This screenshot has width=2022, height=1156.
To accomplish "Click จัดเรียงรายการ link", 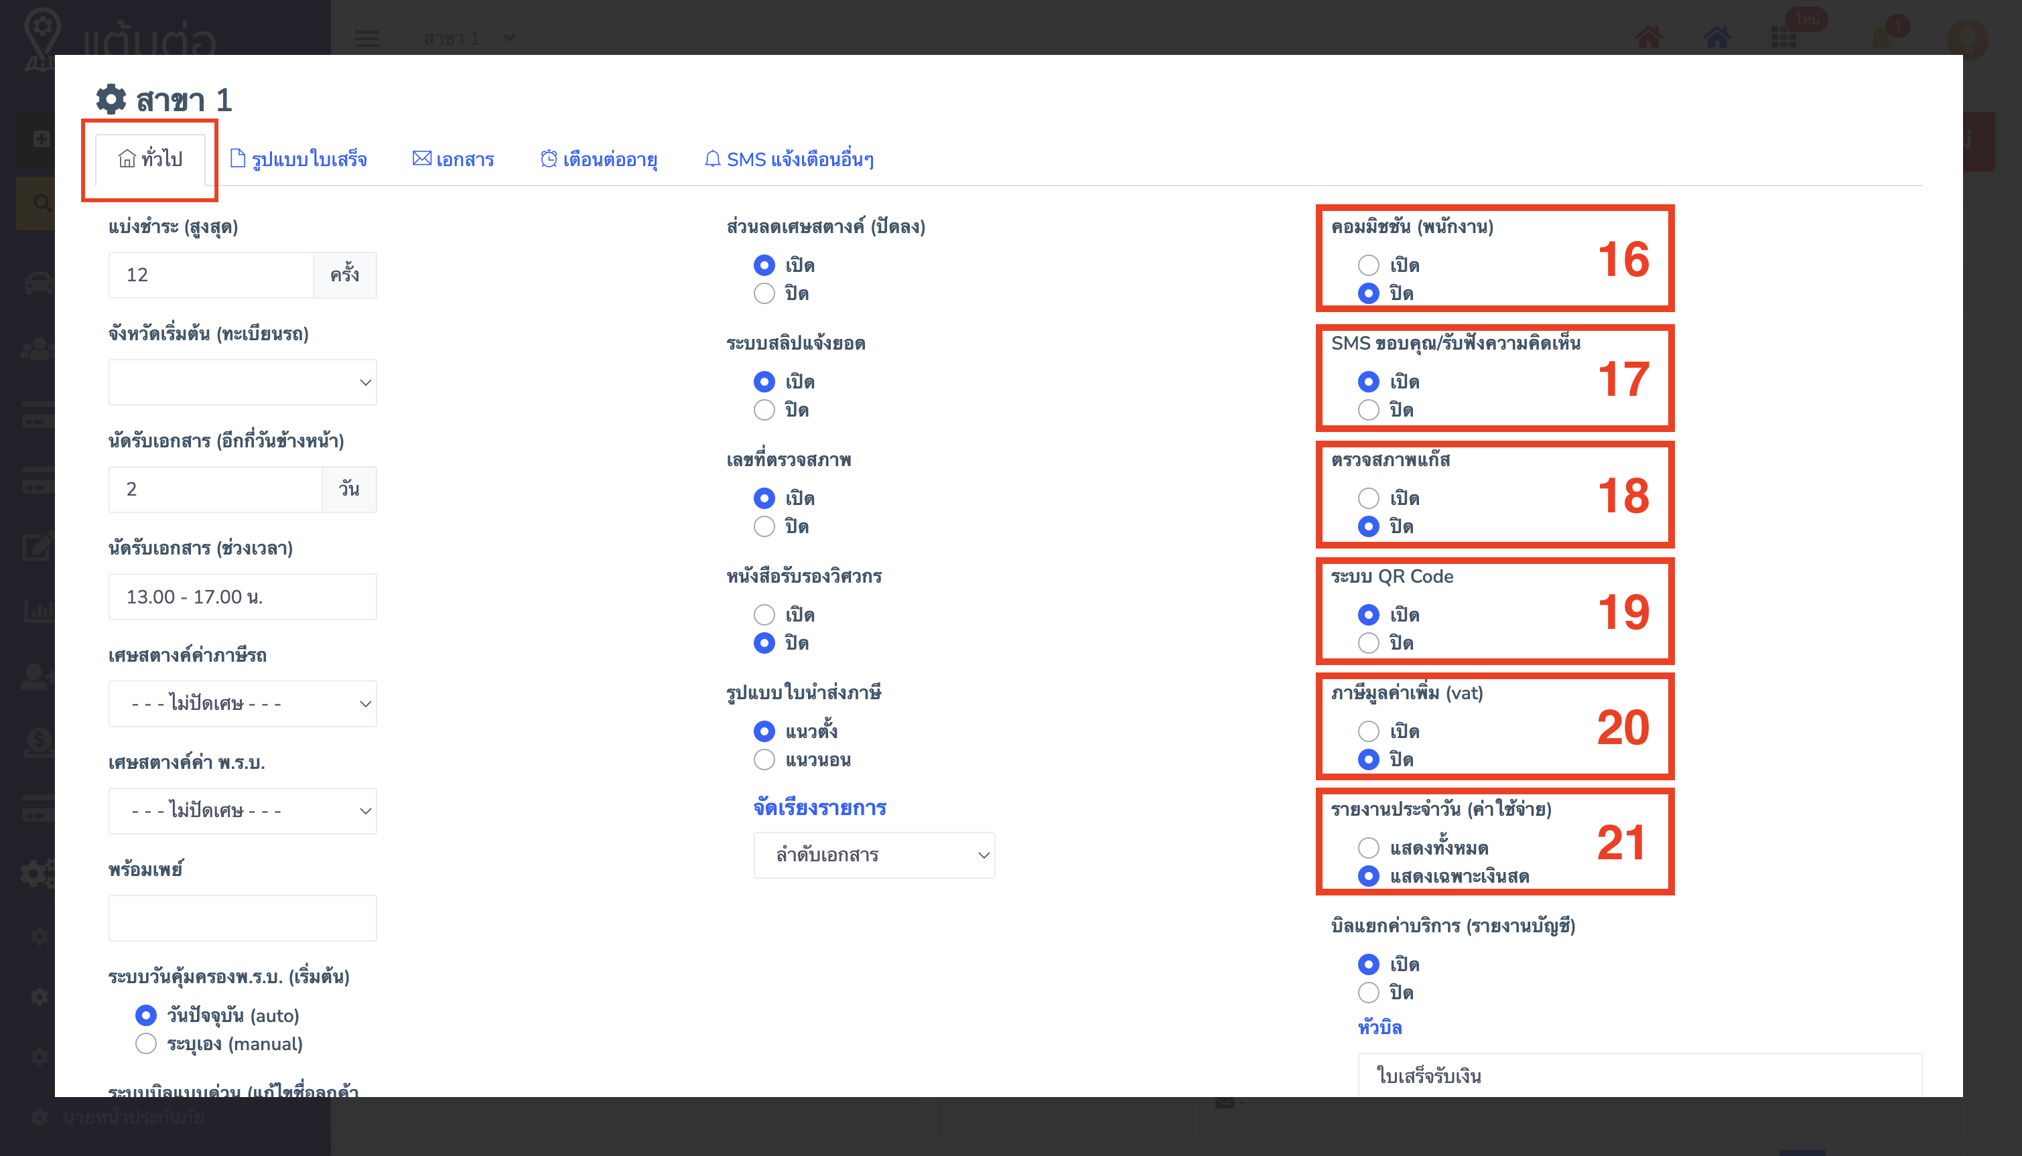I will click(821, 808).
